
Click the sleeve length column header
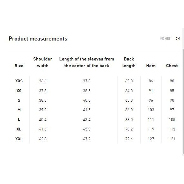pyautogui.click(x=87, y=62)
